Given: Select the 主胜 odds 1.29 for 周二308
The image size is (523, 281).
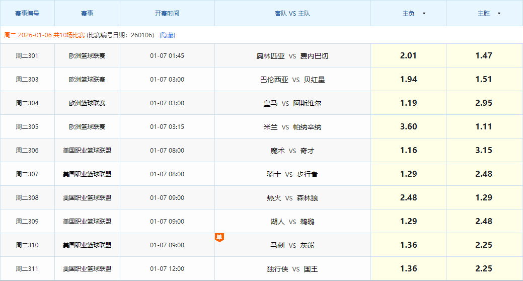Looking at the screenshot, I should point(484,197).
